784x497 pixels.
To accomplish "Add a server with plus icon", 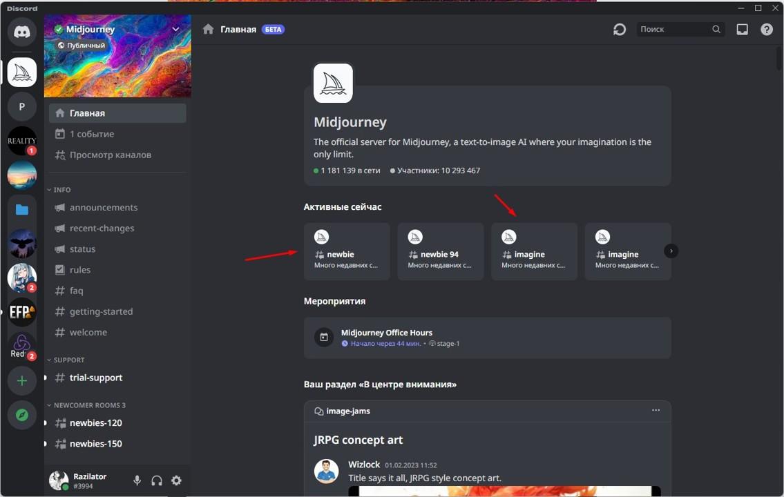I will [22, 381].
